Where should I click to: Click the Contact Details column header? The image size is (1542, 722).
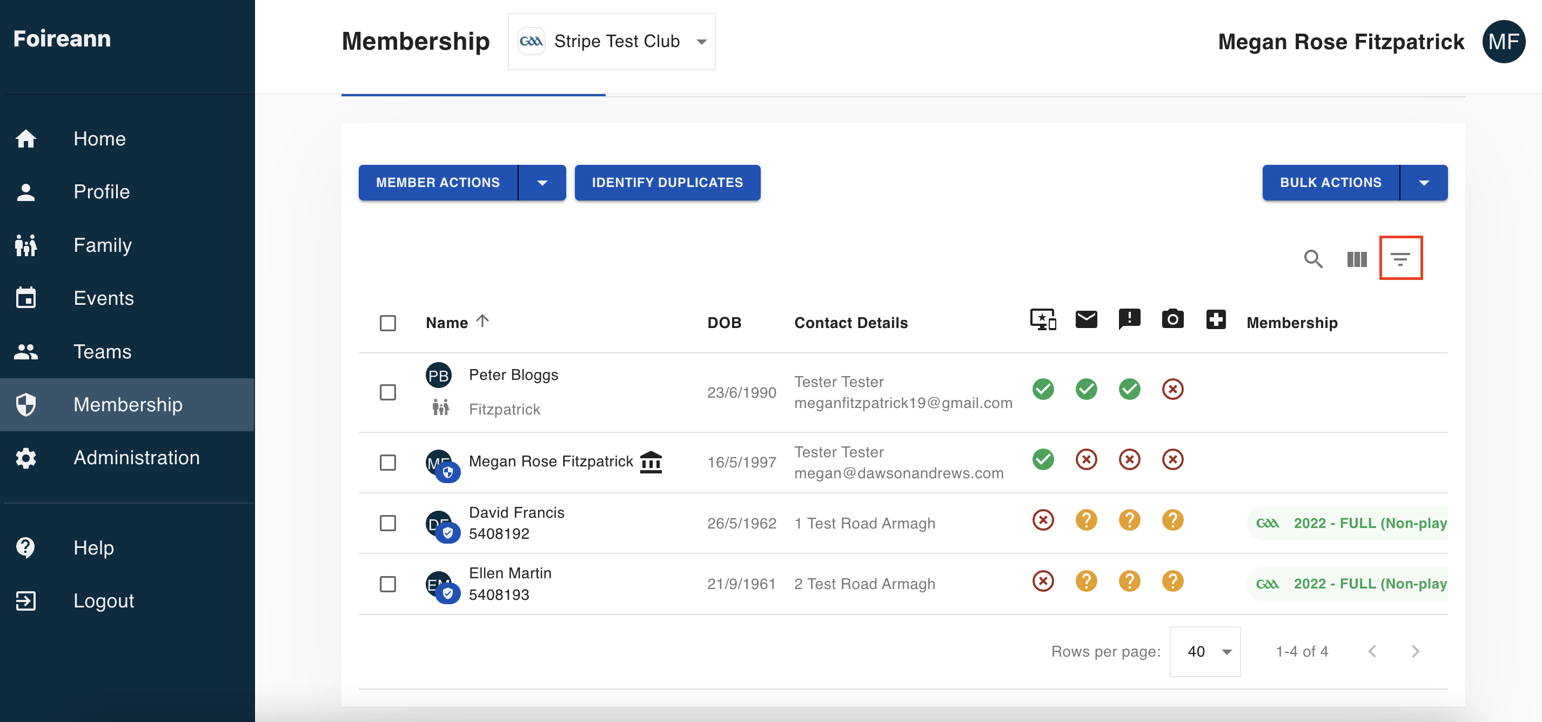(850, 323)
